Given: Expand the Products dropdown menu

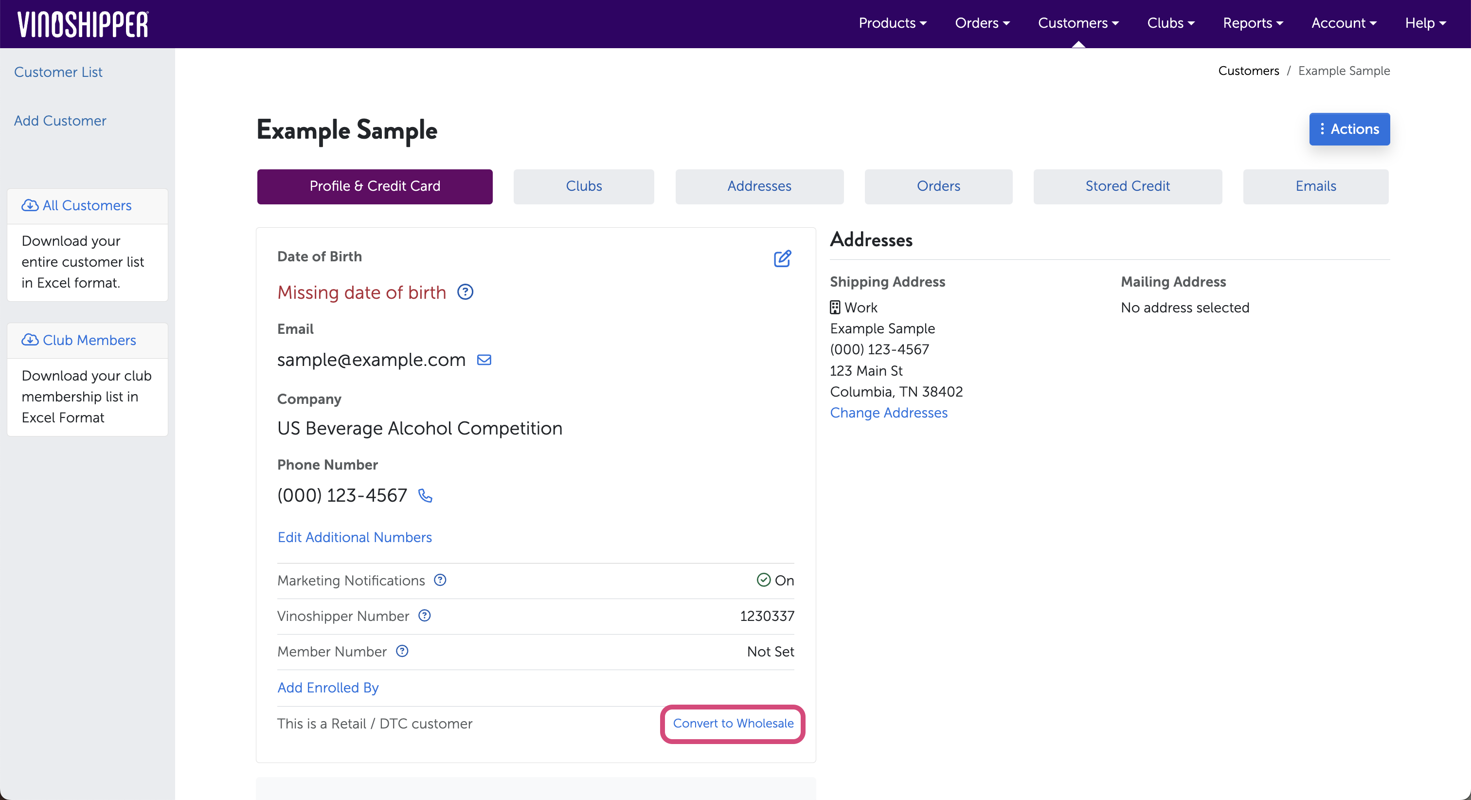Looking at the screenshot, I should coord(893,23).
